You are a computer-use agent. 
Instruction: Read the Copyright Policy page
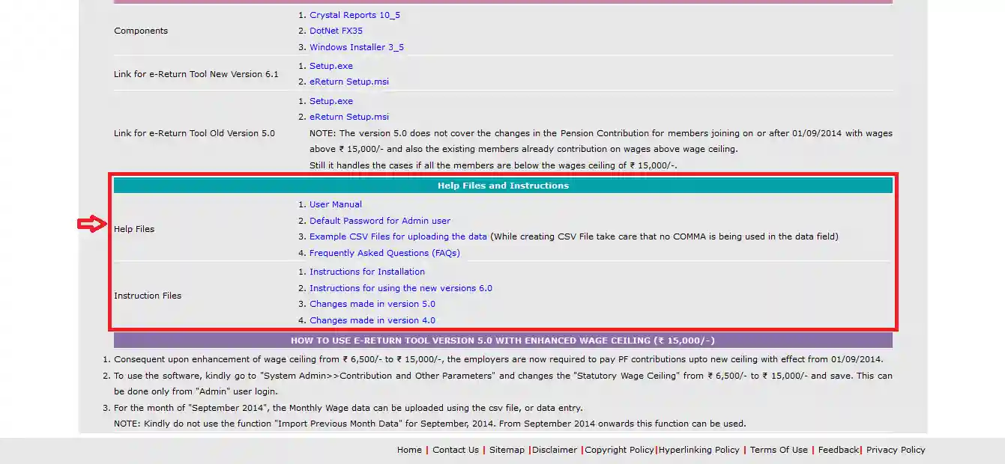(619, 450)
